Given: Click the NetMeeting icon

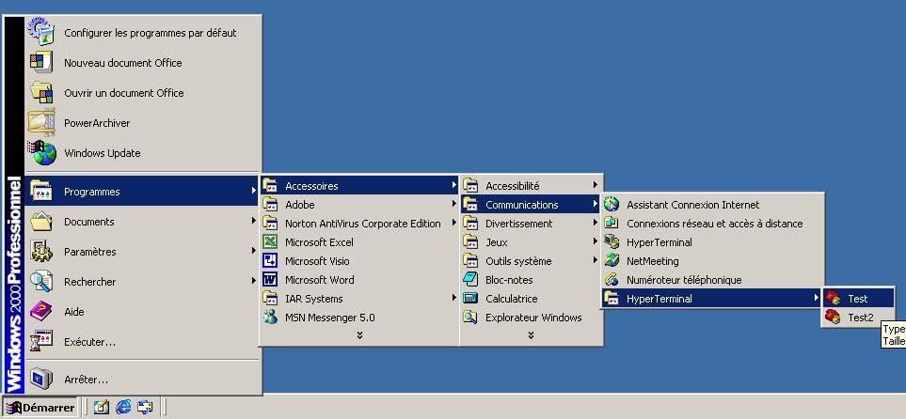Looking at the screenshot, I should 612,261.
